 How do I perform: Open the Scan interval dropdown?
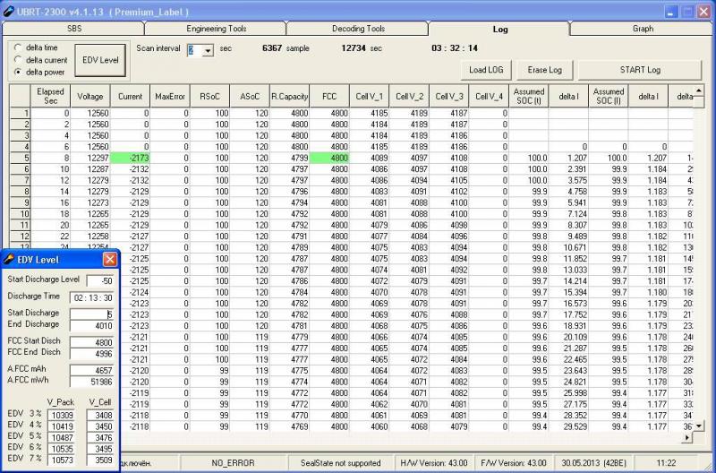pos(208,50)
